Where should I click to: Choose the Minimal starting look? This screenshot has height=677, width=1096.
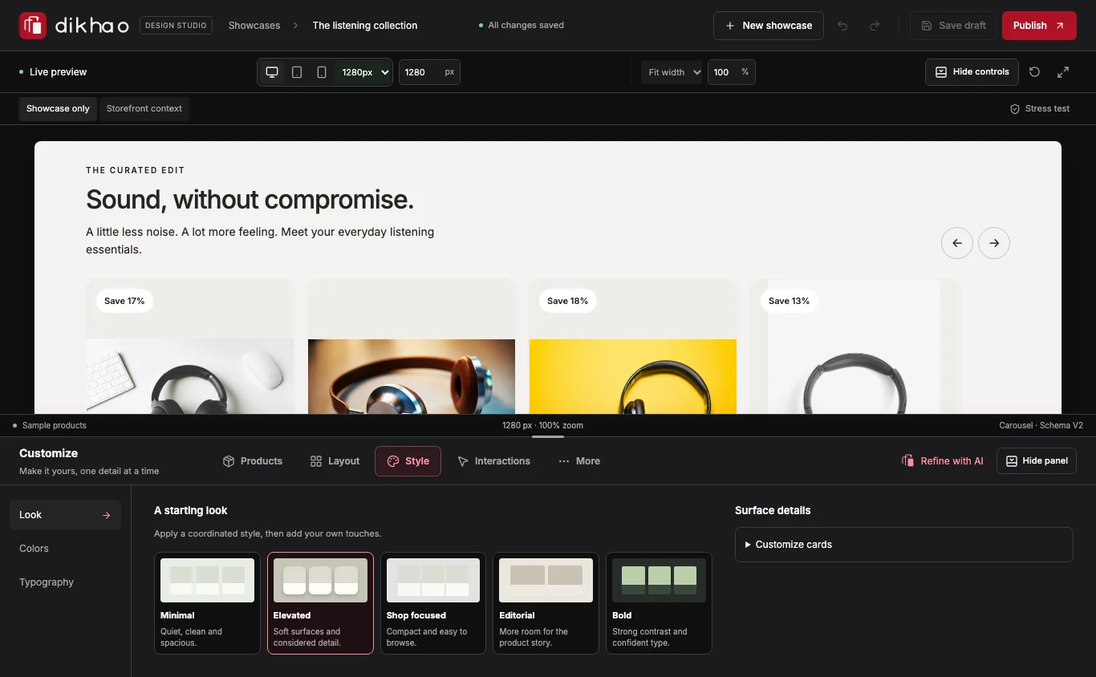[x=207, y=603]
